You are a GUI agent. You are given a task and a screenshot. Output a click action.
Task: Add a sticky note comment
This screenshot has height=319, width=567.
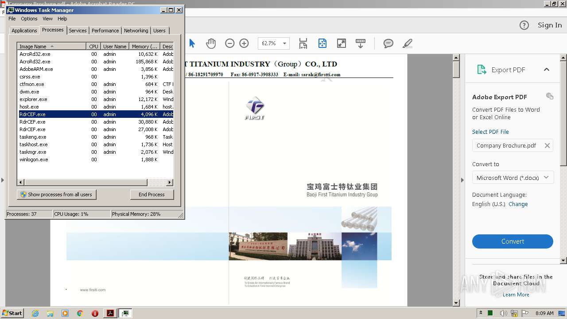[388, 43]
